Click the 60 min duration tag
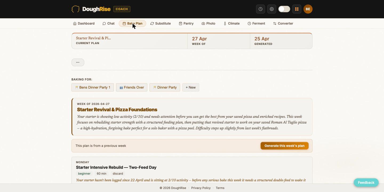This screenshot has height=192, width=384. pos(102,174)
